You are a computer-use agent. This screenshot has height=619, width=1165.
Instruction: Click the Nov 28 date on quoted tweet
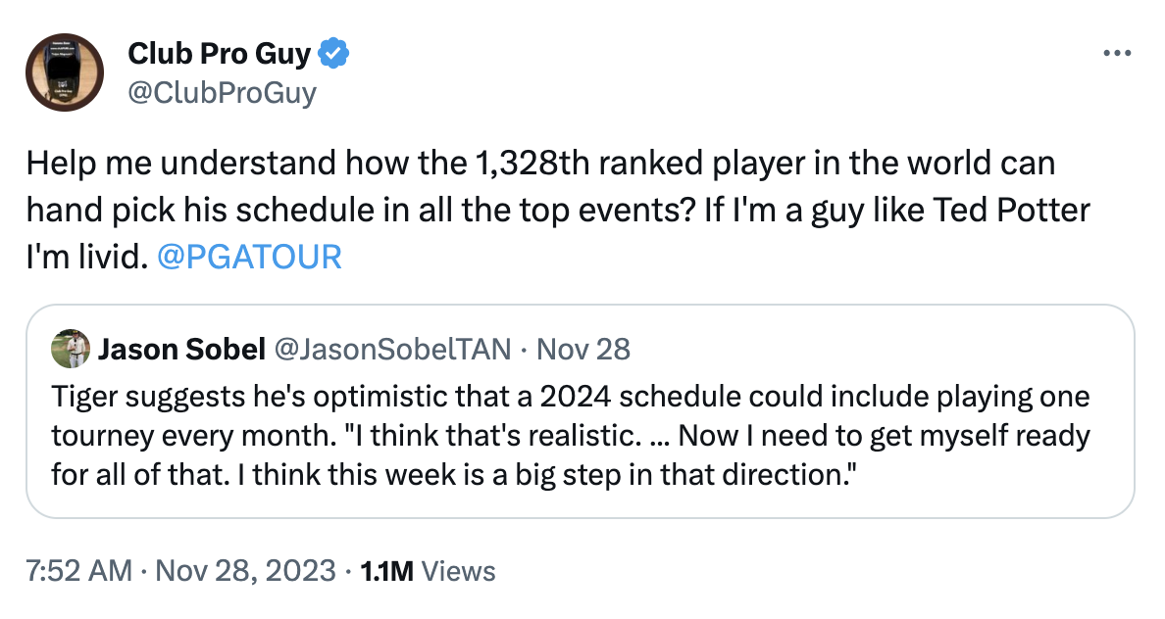(x=583, y=349)
